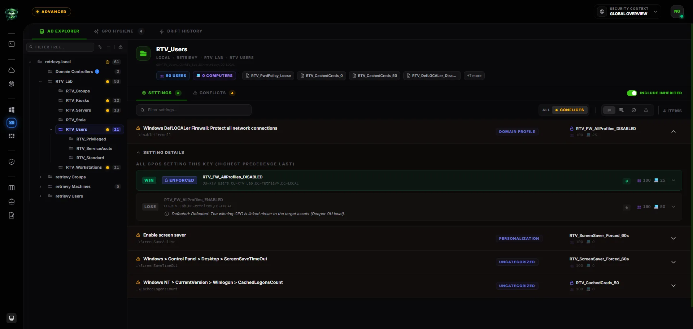Open the Windows logo sidebar section
The image size is (693, 329).
coord(12,110)
